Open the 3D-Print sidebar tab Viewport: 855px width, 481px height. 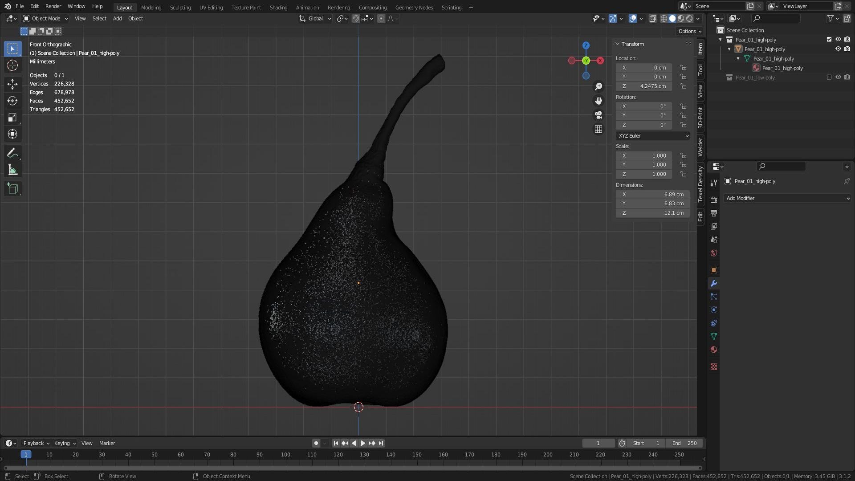click(x=700, y=118)
